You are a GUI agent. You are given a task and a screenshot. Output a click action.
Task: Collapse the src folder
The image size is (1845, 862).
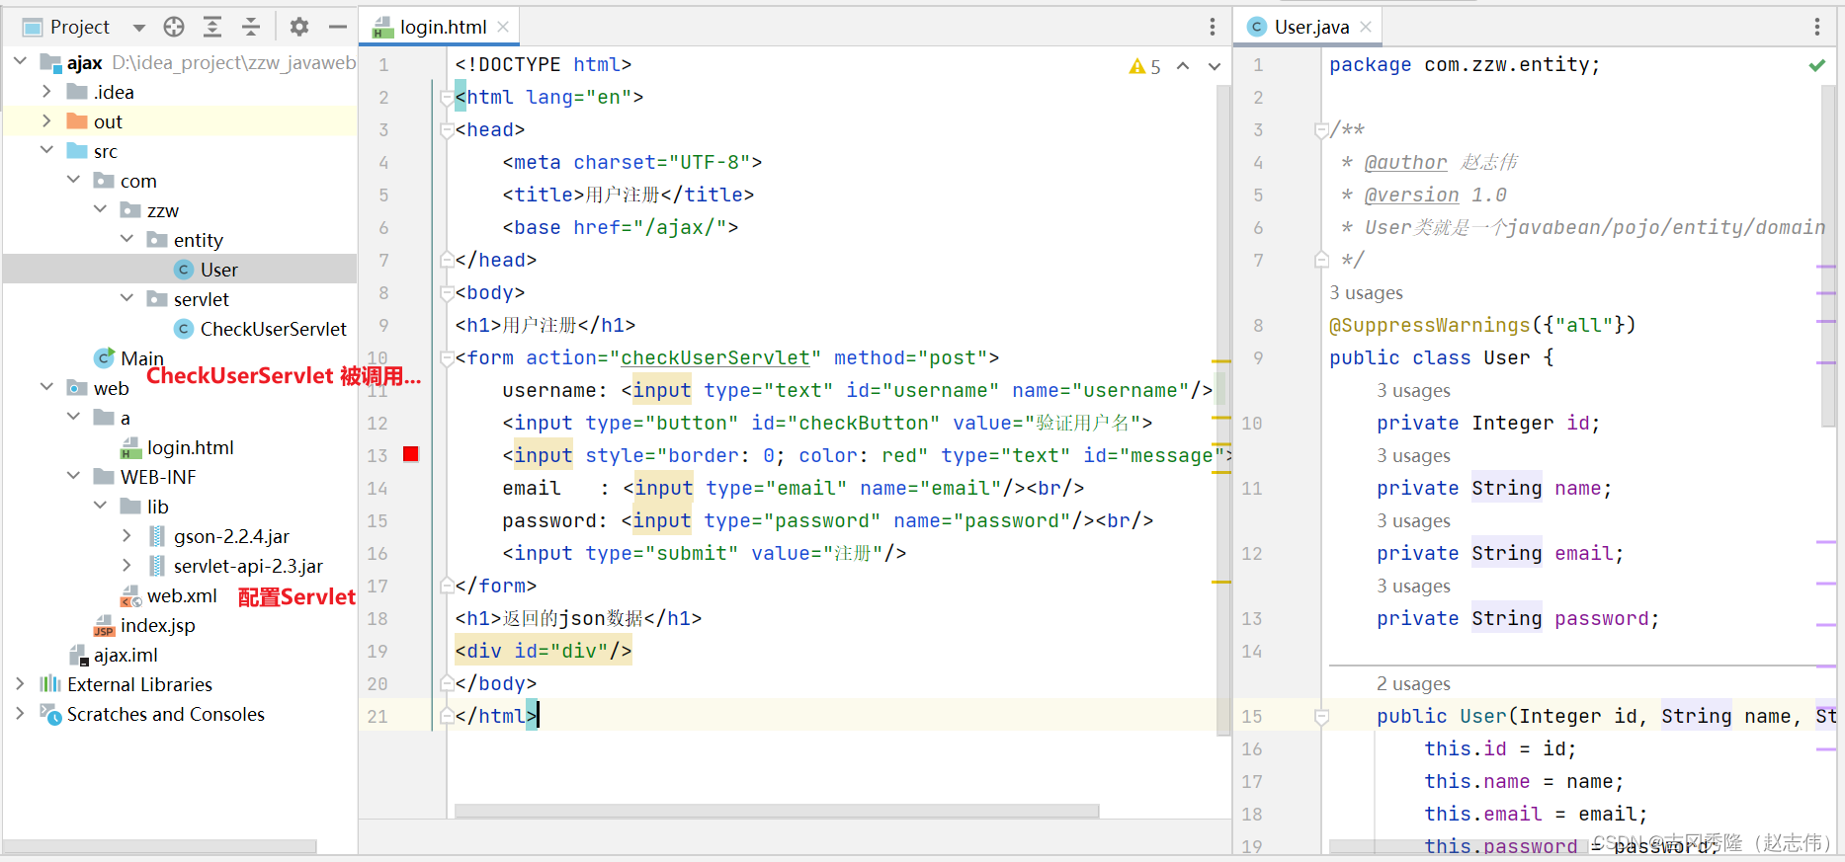(x=46, y=150)
